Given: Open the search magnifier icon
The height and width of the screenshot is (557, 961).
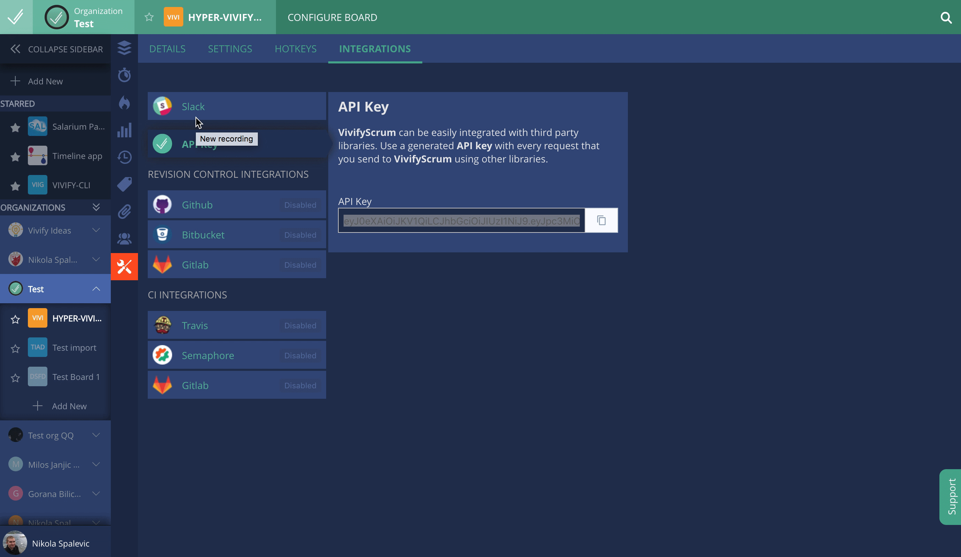Looking at the screenshot, I should [x=946, y=17].
